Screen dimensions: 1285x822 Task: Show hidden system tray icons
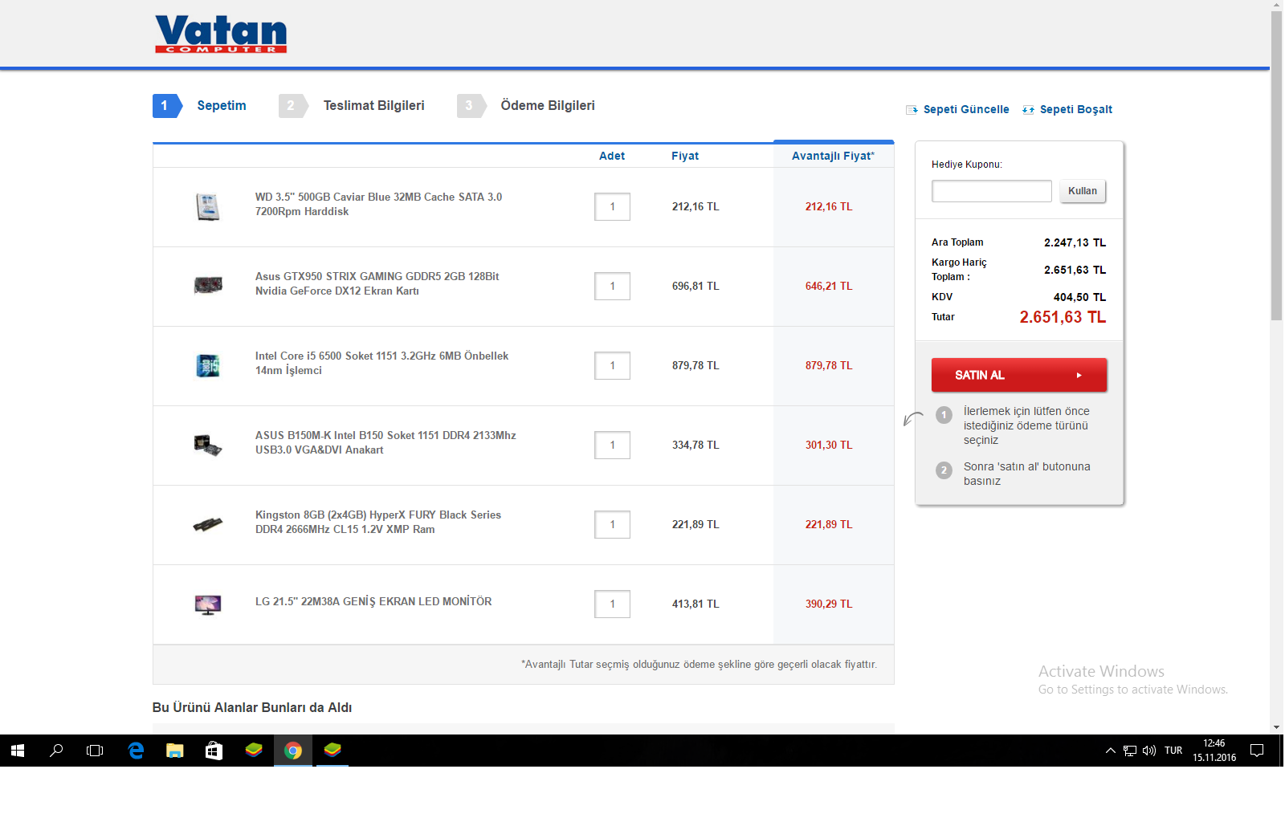(1111, 751)
